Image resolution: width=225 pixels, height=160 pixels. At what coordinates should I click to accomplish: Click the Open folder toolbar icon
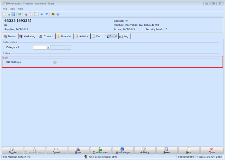(x=9, y=14)
